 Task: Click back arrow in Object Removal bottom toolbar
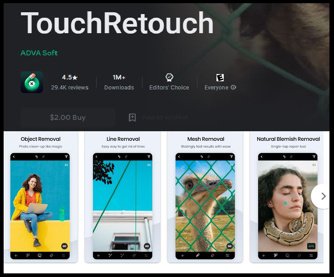16,255
